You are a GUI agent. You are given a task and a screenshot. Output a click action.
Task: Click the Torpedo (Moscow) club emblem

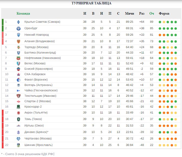tap(18, 47)
